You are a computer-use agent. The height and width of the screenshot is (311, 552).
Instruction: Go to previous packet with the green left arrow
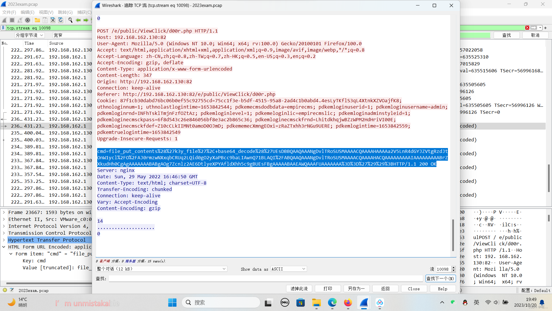78,20
